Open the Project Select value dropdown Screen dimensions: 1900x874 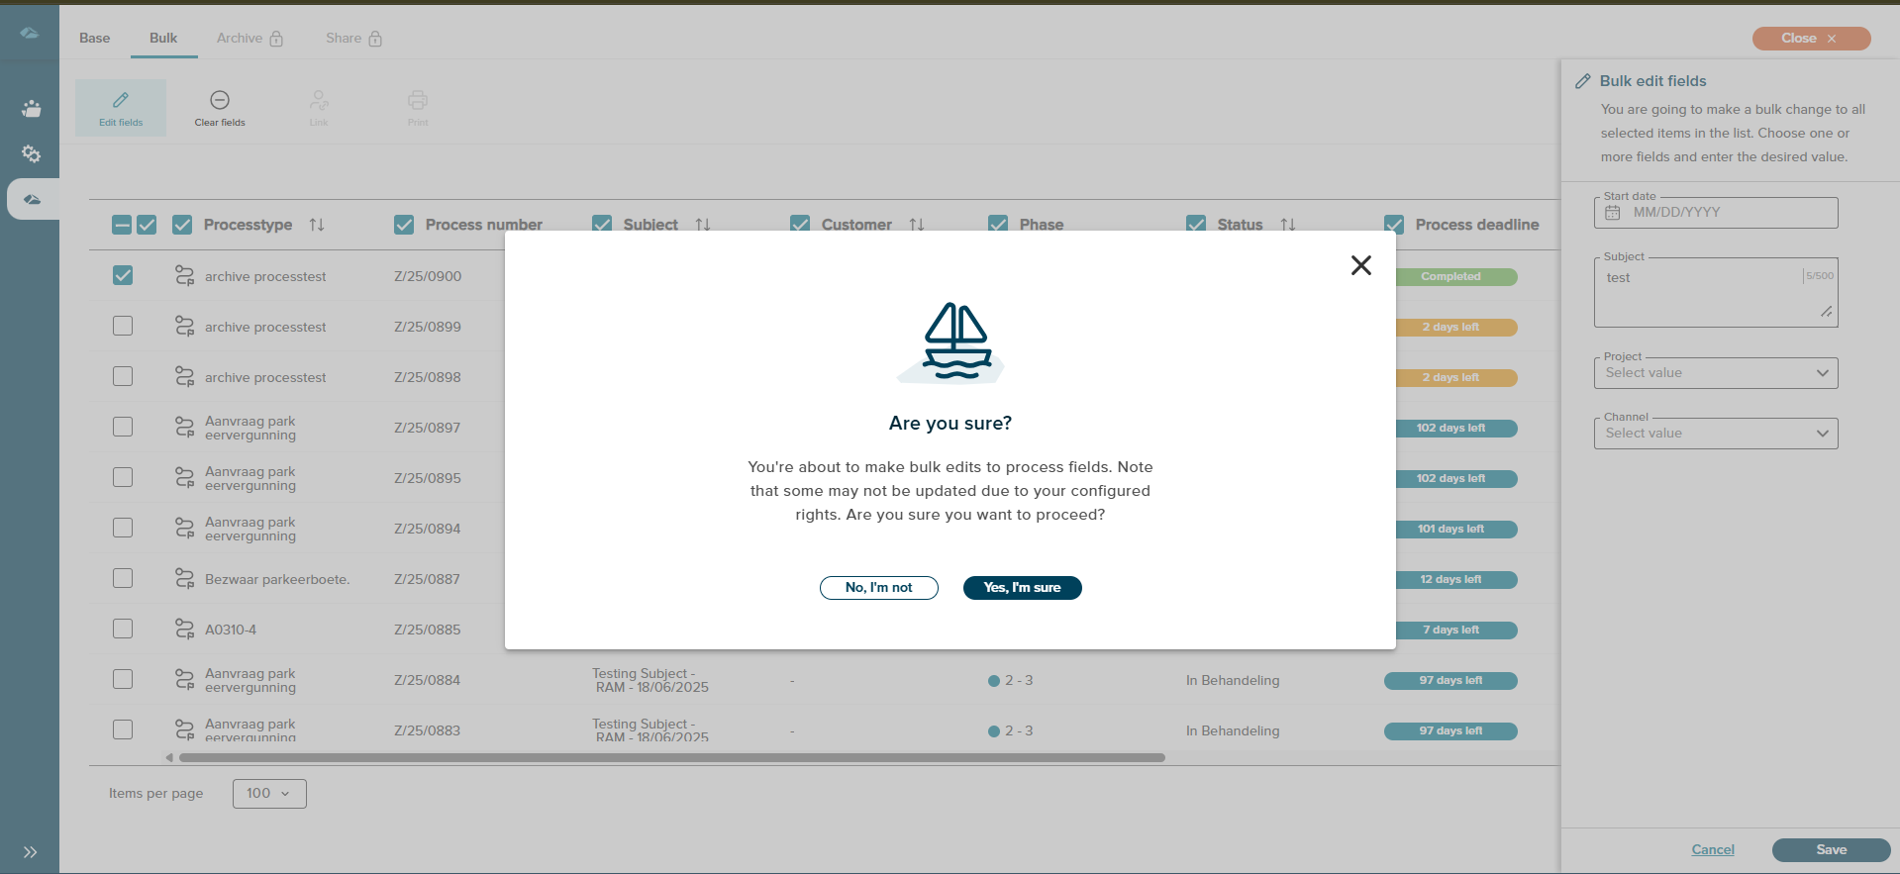tap(1716, 373)
